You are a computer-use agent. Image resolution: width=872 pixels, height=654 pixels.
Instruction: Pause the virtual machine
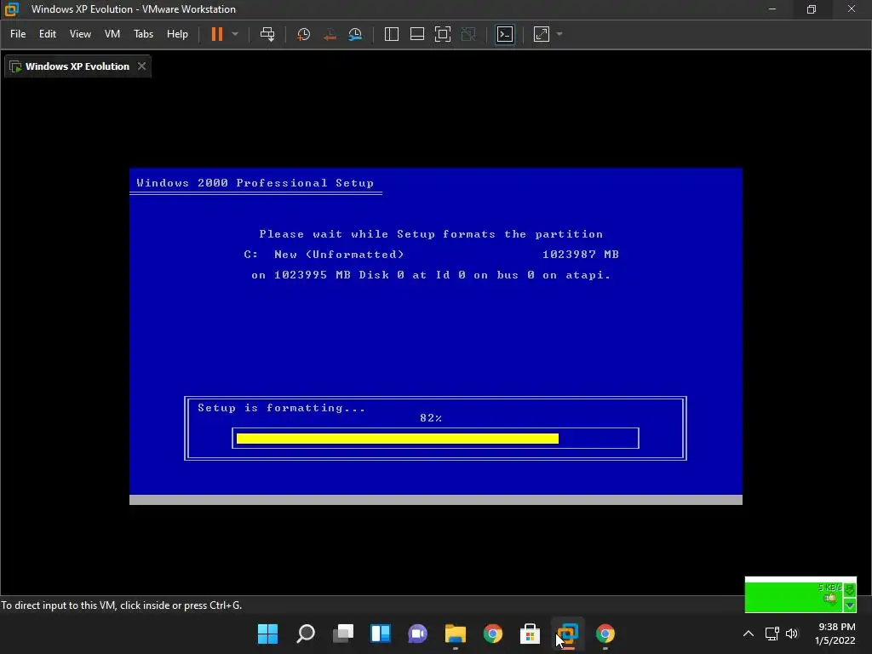(217, 34)
